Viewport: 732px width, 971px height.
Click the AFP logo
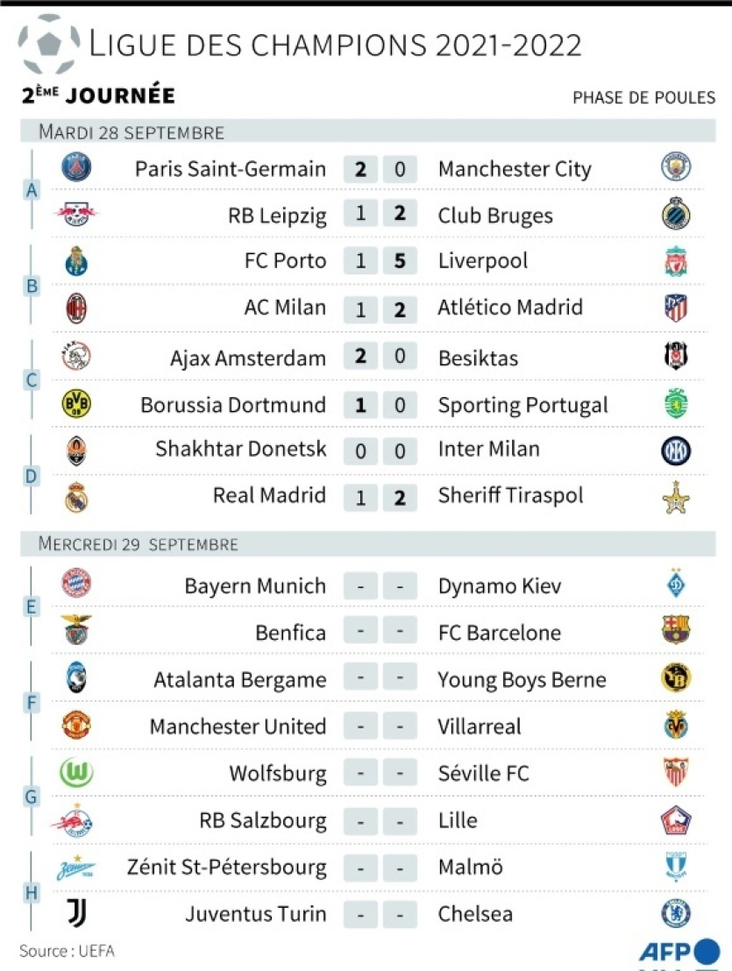(x=679, y=952)
